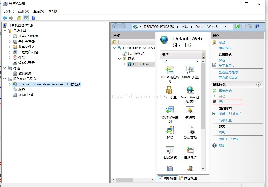Click IIS navigation forward arrow

pos(124,27)
